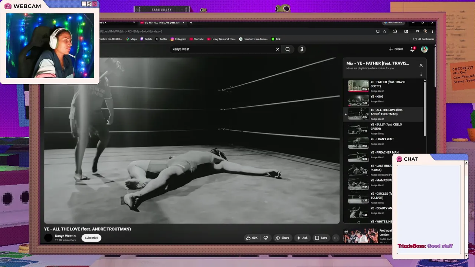Open Kanye West channel avatar
Image resolution: width=475 pixels, height=267 pixels.
(x=49, y=238)
